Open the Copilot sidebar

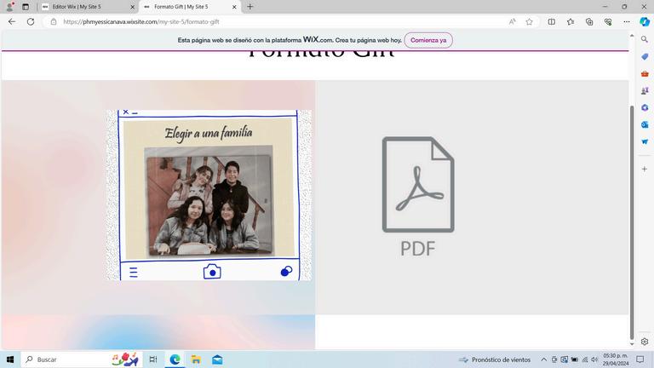pyautogui.click(x=645, y=21)
